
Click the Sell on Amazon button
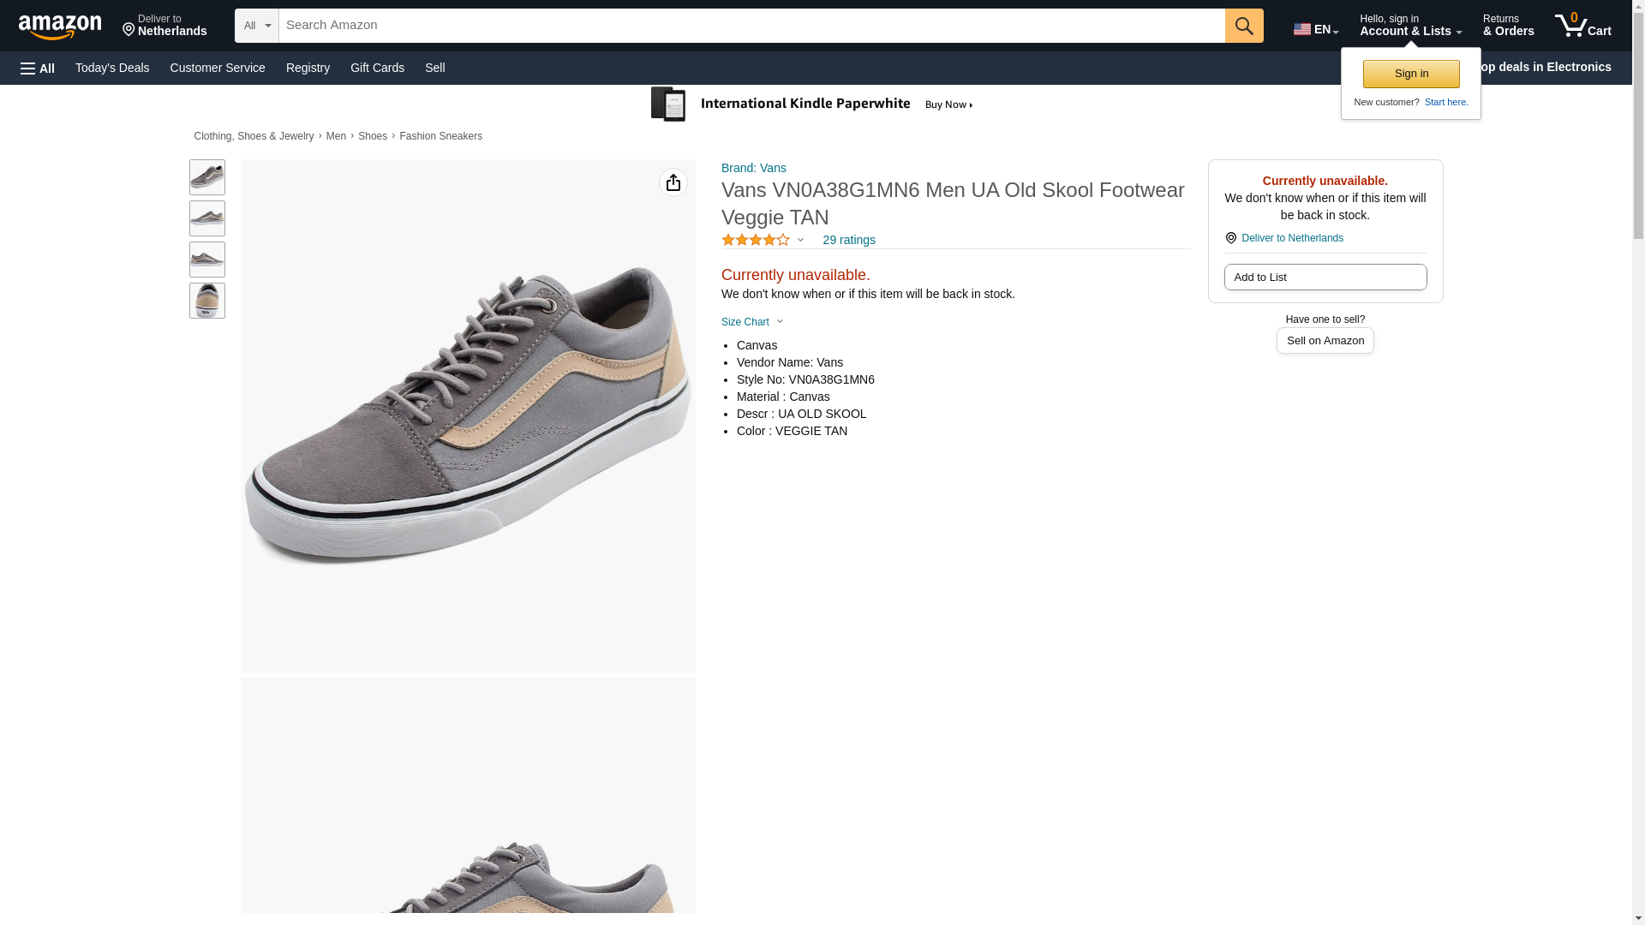(1325, 341)
